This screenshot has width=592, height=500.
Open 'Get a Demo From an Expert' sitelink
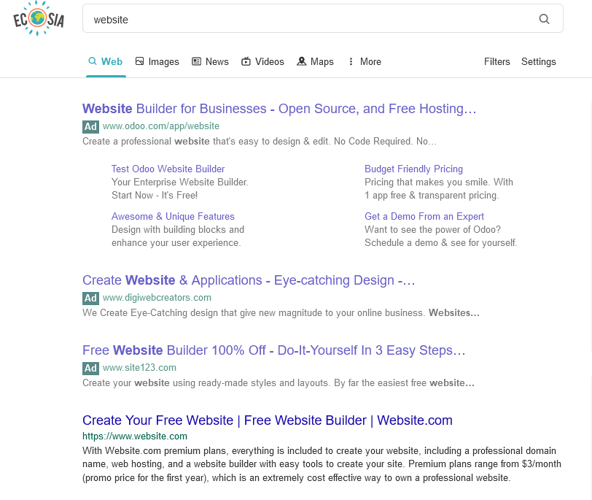tap(424, 217)
